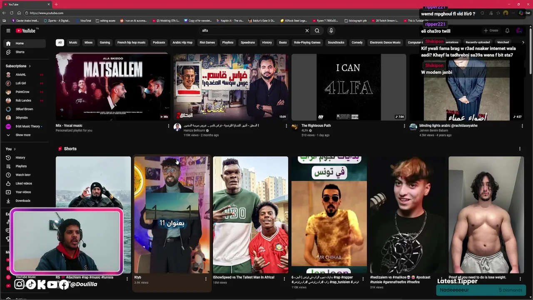Select the Podcasts filter chip
Screen dimensions: 533x300
(159, 42)
